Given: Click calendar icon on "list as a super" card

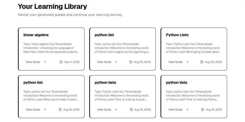Looking at the screenshot, I should [x=131, y=110].
